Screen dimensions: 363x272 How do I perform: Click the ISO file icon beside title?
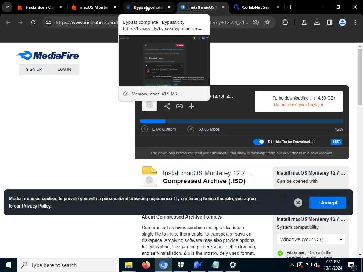[x=149, y=176]
